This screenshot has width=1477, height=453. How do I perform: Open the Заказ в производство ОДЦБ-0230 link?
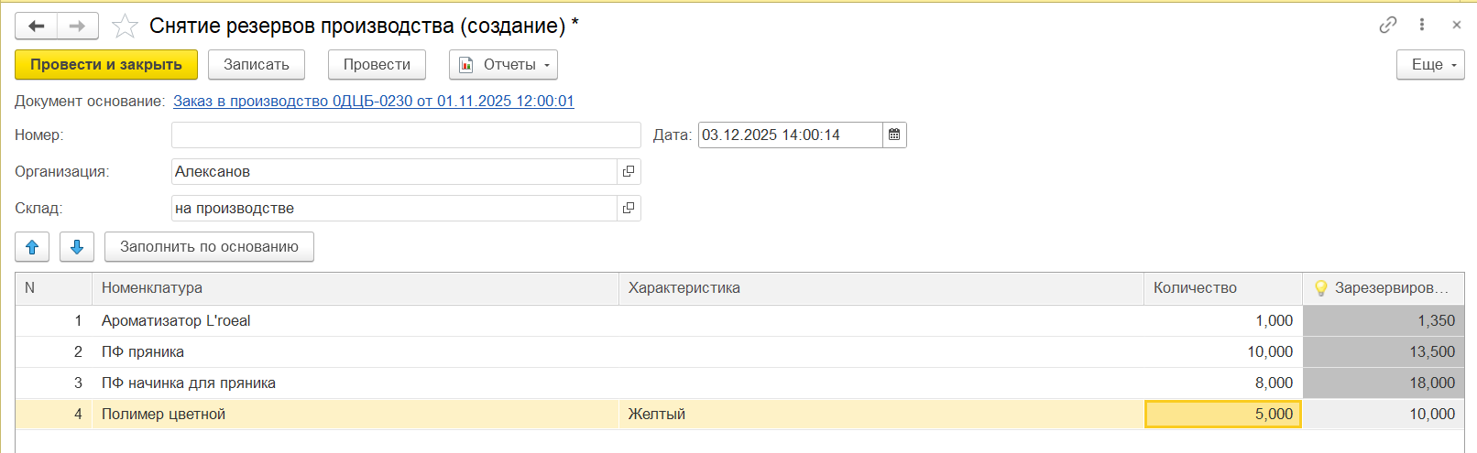coord(373,102)
